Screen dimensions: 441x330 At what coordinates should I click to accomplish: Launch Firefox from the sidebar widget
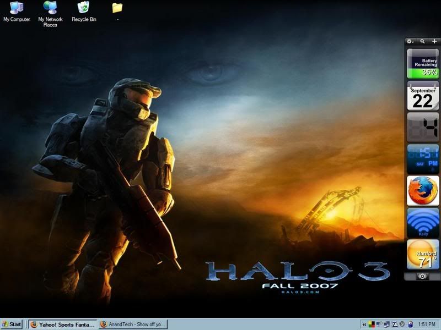point(423,191)
